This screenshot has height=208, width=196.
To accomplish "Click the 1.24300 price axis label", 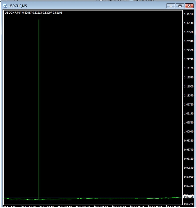I will [x=189, y=50].
